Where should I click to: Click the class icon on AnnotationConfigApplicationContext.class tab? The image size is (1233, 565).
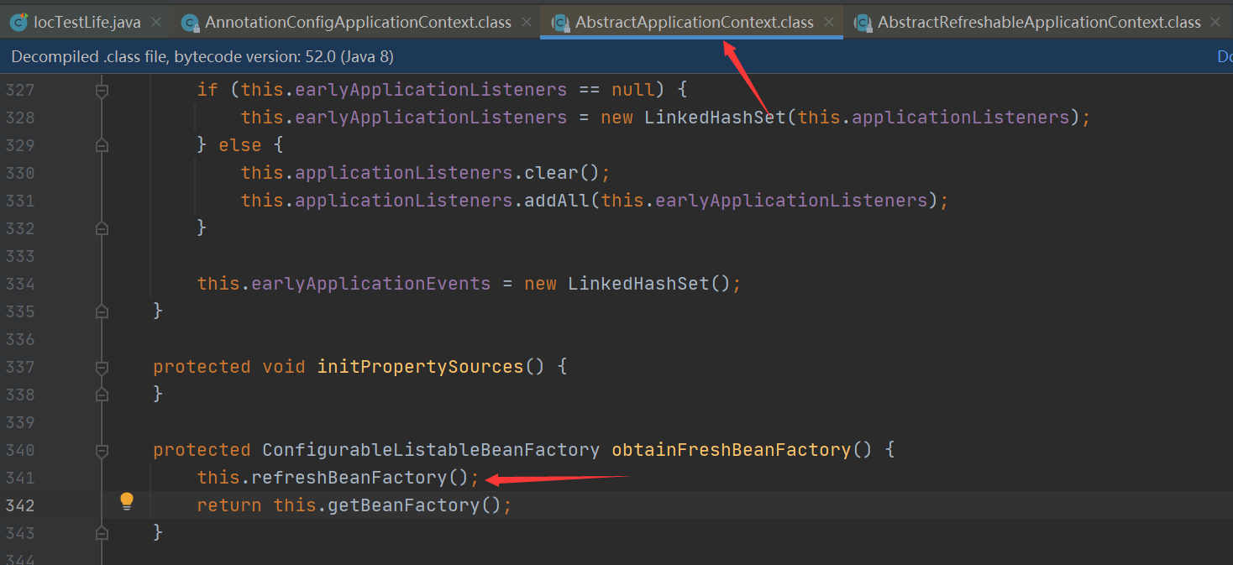[x=191, y=23]
